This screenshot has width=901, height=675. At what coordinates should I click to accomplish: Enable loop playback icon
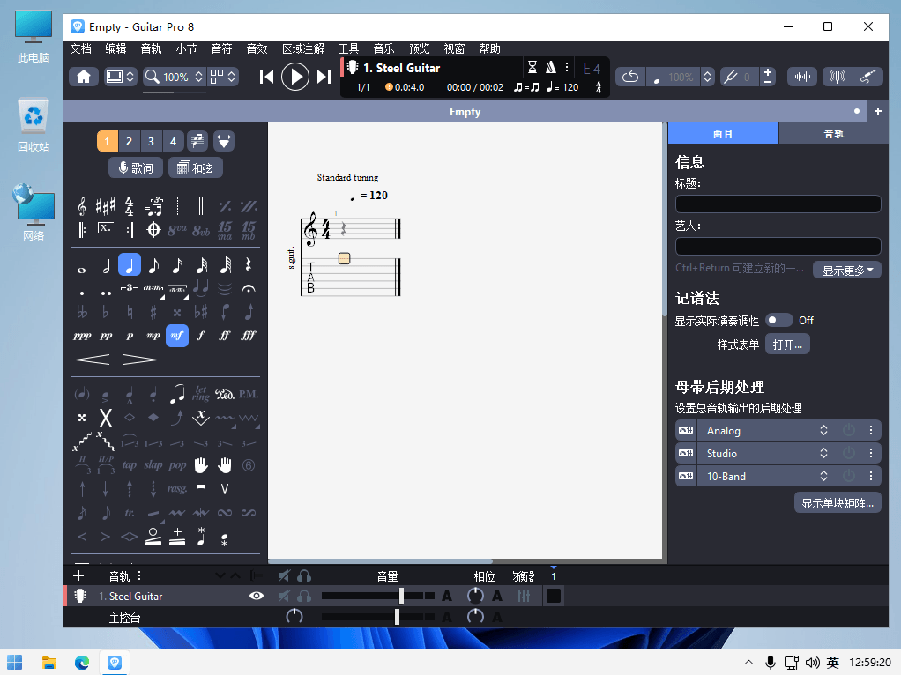tap(630, 77)
